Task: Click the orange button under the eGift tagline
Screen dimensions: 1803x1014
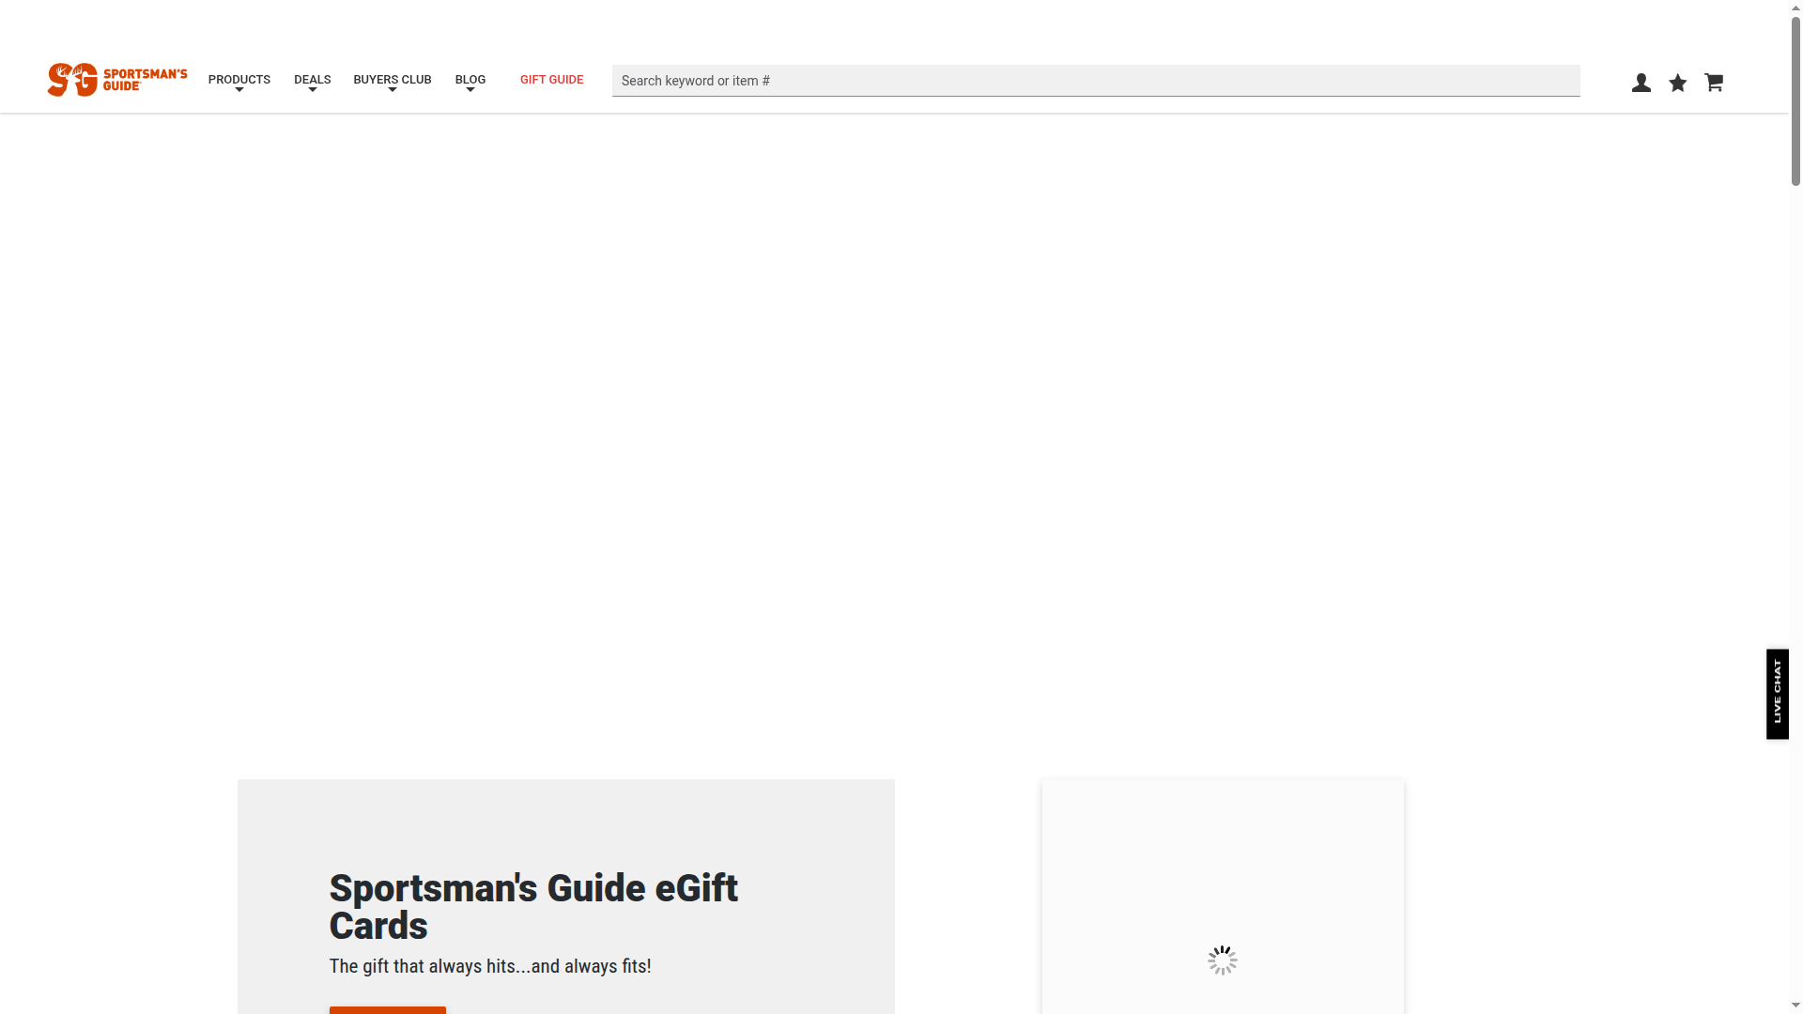Action: click(x=387, y=1012)
